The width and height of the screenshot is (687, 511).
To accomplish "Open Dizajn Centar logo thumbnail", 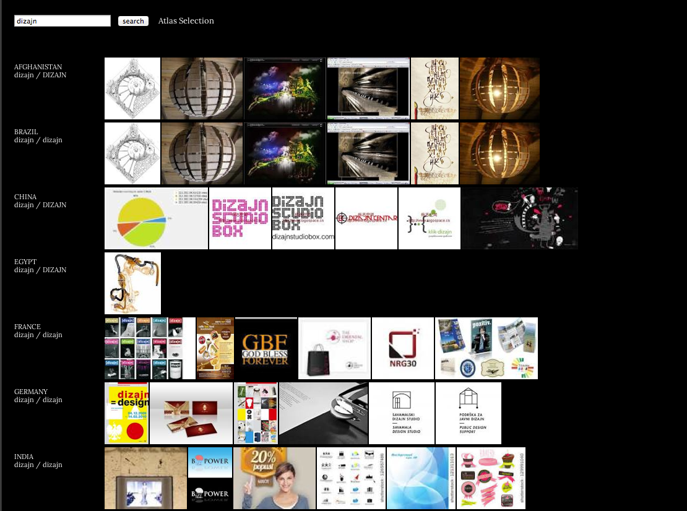I will tap(366, 218).
